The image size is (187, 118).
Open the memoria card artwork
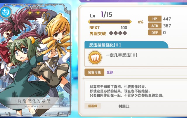point(36,60)
